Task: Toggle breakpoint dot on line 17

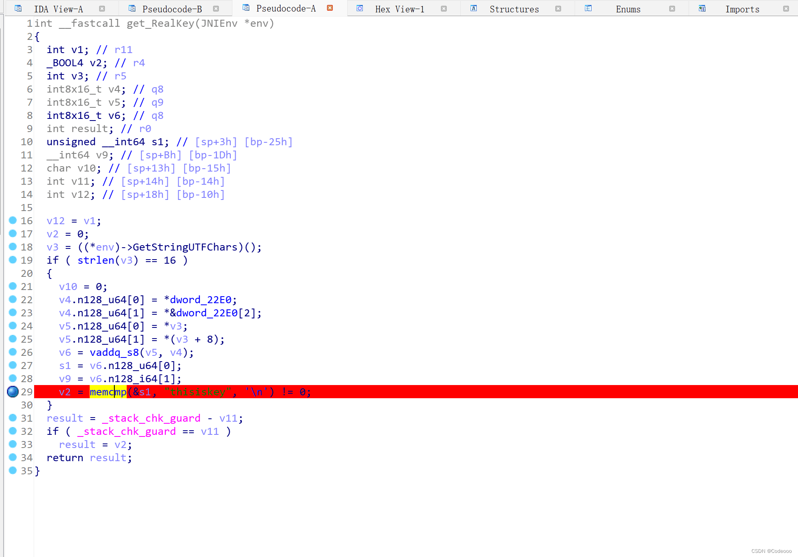Action: pyautogui.click(x=13, y=233)
